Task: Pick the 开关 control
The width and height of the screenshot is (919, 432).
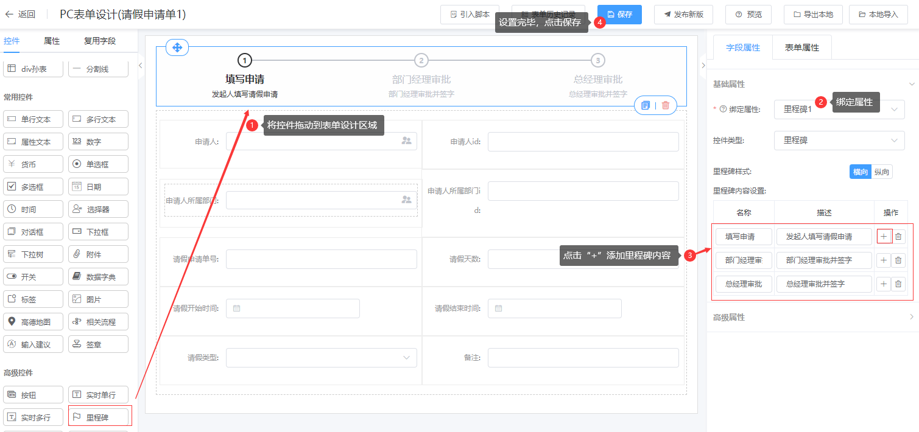Action: pos(33,277)
